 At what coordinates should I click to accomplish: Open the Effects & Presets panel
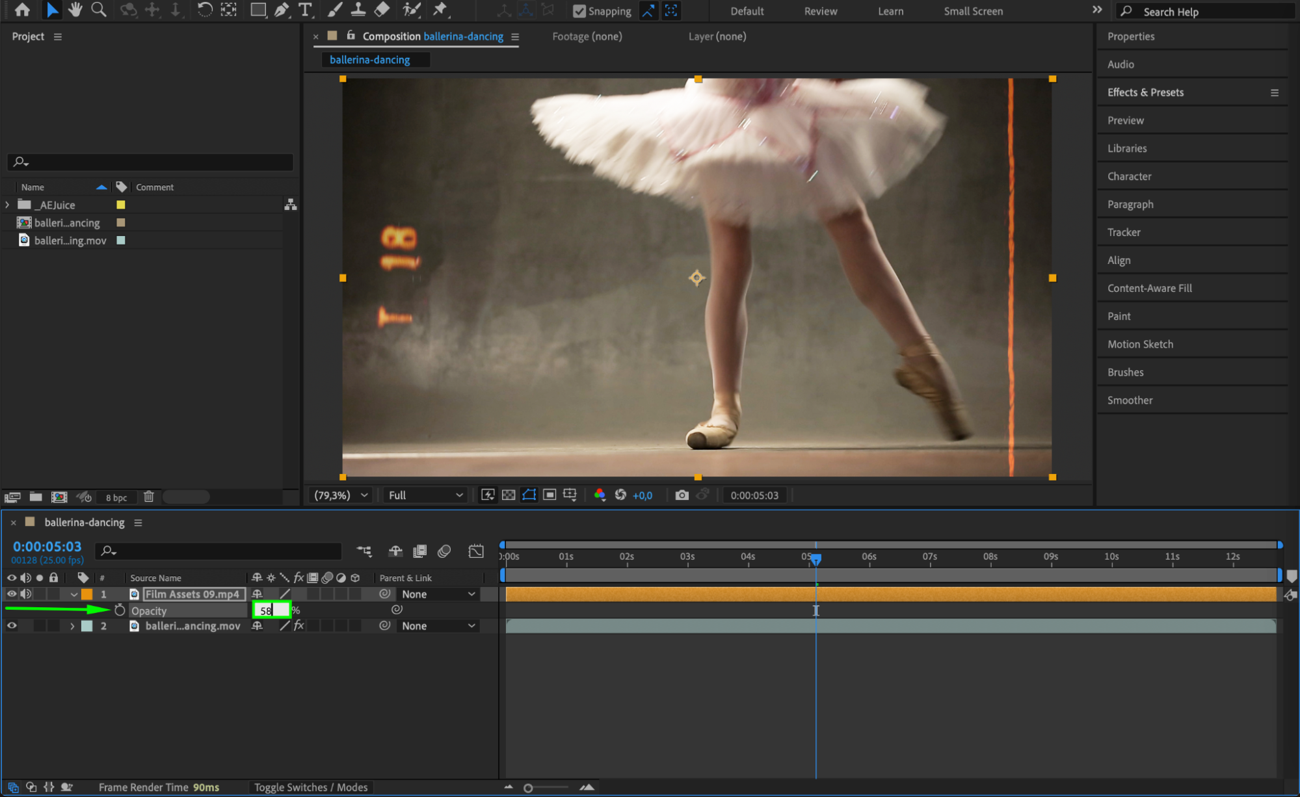[1145, 92]
